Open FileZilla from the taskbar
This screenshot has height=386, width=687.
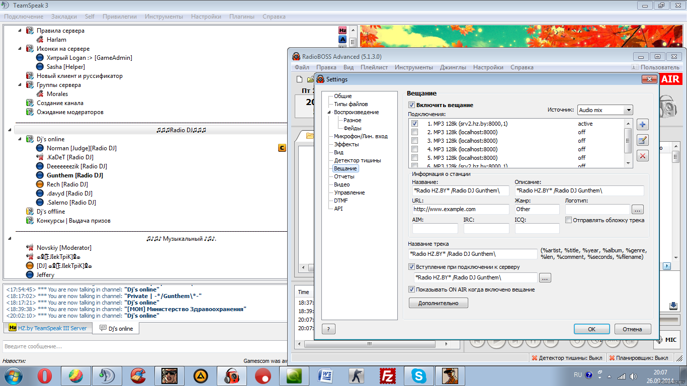click(x=387, y=375)
